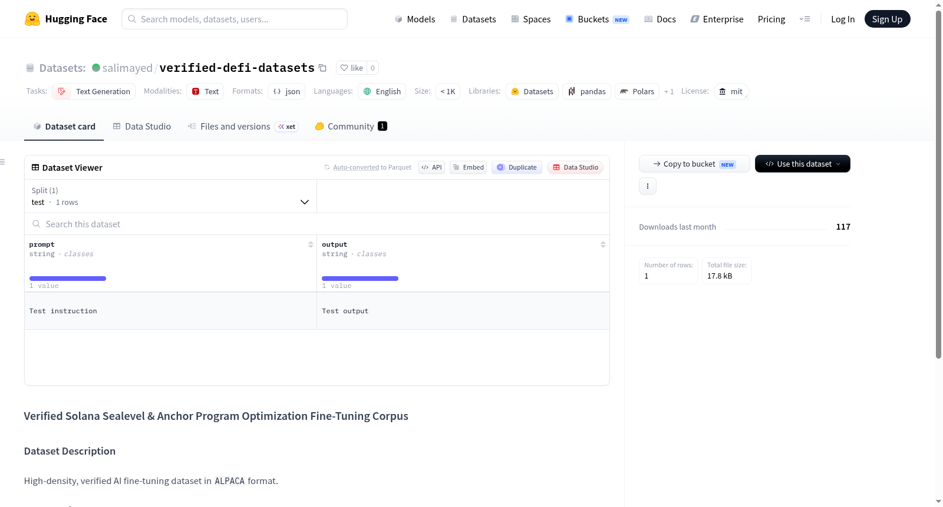
Task: Open the verified-defi-datasets title link
Action: click(x=237, y=68)
